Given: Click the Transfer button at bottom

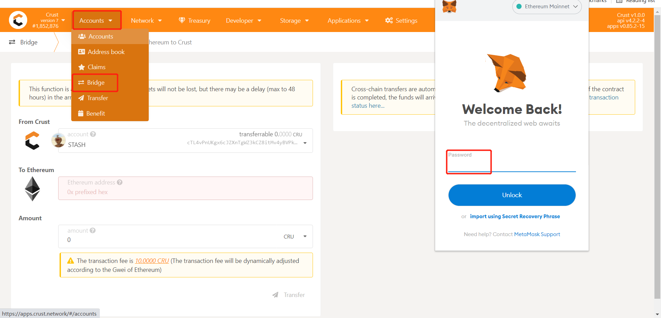Looking at the screenshot, I should (x=288, y=295).
